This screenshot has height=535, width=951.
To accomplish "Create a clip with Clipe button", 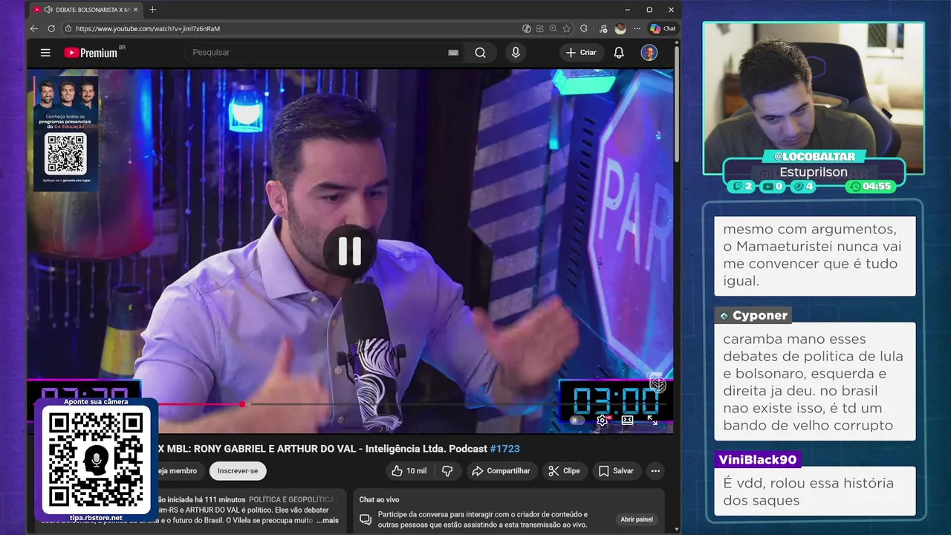I will pos(564,471).
